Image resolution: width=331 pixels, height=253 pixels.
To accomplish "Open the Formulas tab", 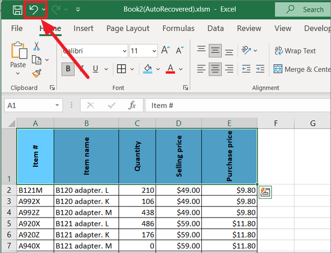I will pyautogui.click(x=178, y=28).
